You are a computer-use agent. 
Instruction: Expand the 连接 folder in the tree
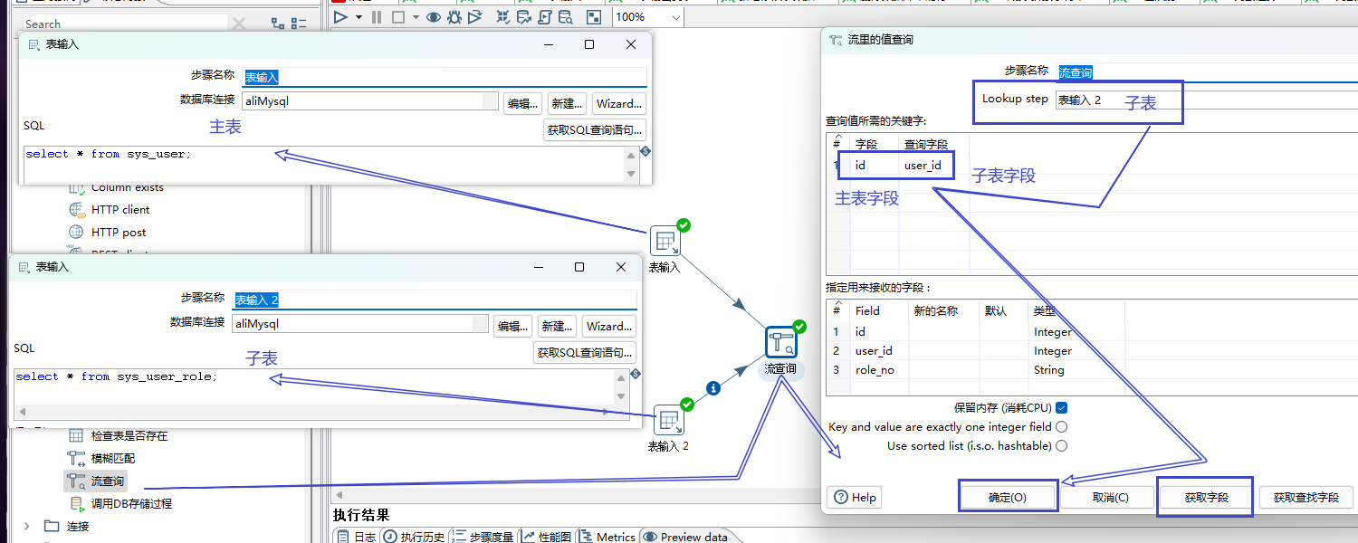[x=26, y=526]
